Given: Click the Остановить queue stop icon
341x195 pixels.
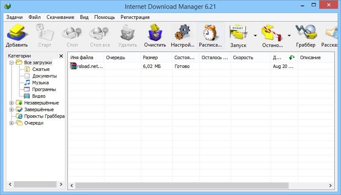Looking at the screenshot, I should 272,33.
